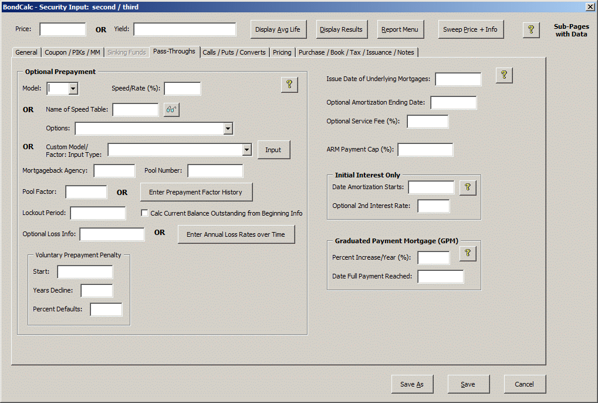Open the Optional Prepayment help icon
598x403 pixels.
[x=289, y=85]
